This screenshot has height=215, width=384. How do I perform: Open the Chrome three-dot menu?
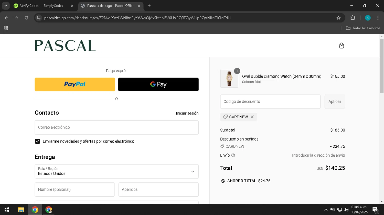[378, 18]
